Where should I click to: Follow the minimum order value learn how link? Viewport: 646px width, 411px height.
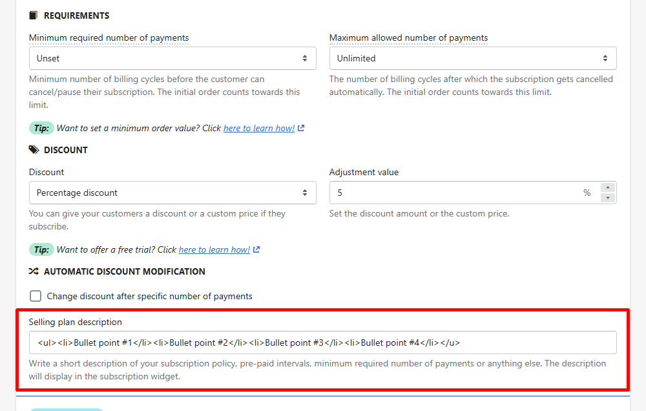coord(259,128)
